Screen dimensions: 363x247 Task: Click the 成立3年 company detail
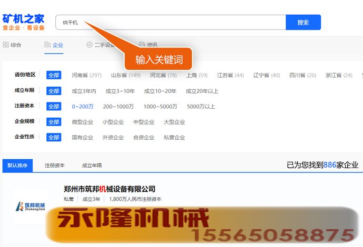(91, 199)
